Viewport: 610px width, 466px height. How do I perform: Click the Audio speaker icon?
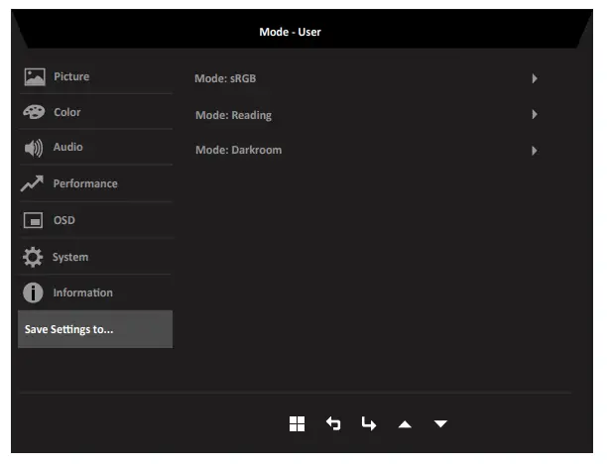point(34,148)
